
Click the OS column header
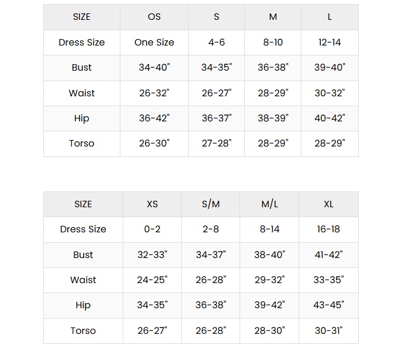point(154,17)
